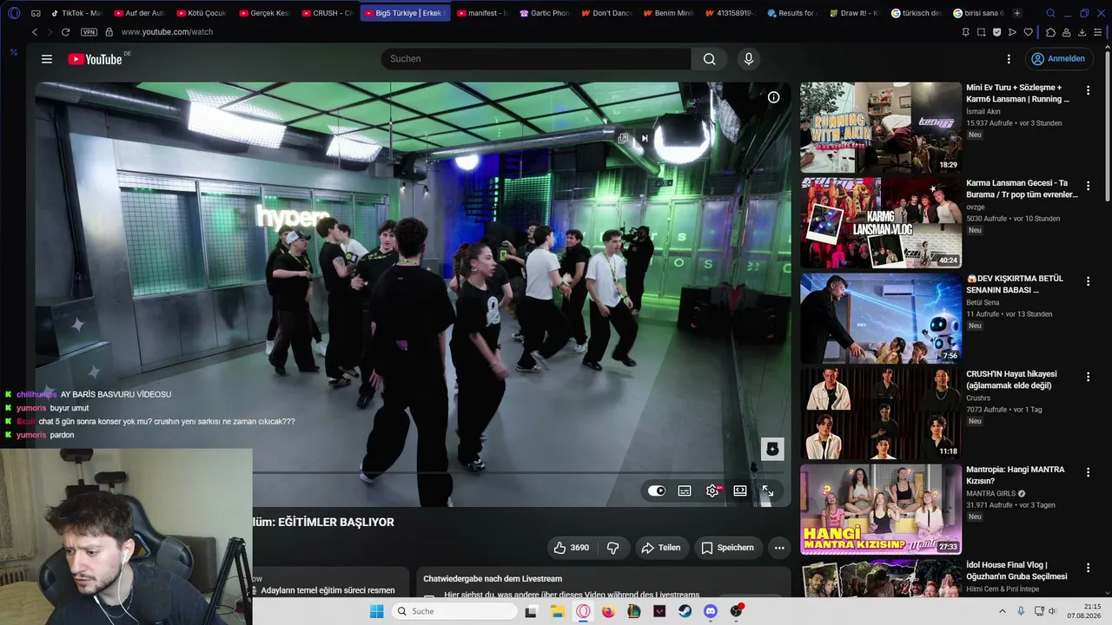The width and height of the screenshot is (1112, 625).
Task: Skip to next video in mini overlay
Action: pos(645,138)
